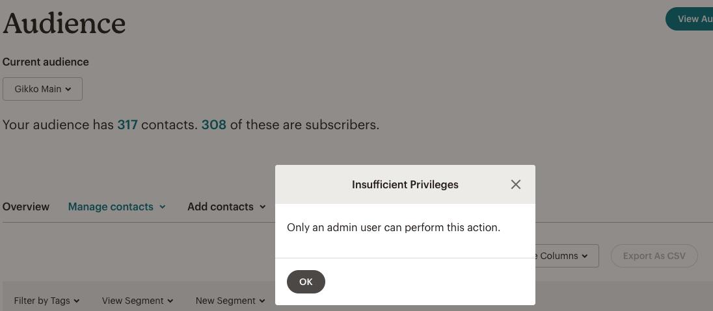Screen dimensions: 713x311
Task: Click the Export As CSV button
Action: click(654, 256)
